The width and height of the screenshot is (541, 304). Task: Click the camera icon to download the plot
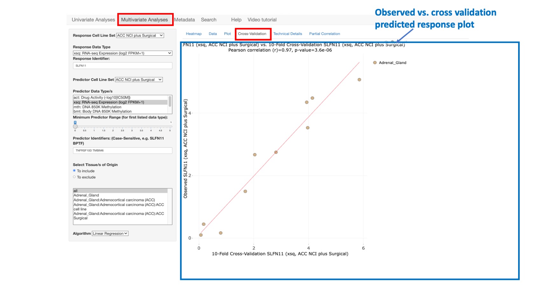386,41
